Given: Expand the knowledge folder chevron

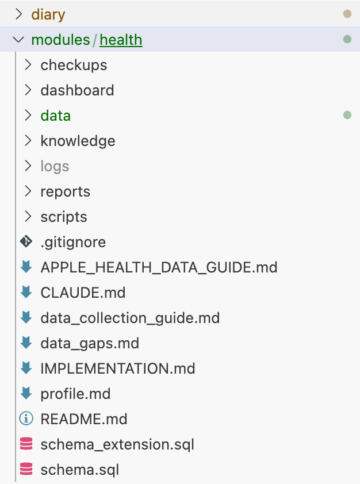Looking at the screenshot, I should coord(28,141).
